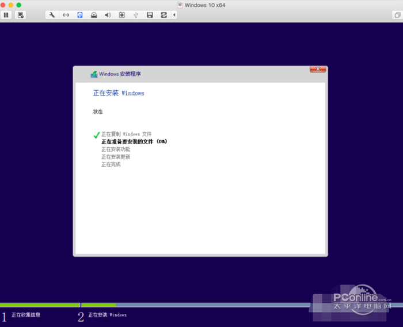The height and width of the screenshot is (327, 403).
Task: Open virtual machine settings wrench icon
Action: click(x=52, y=15)
